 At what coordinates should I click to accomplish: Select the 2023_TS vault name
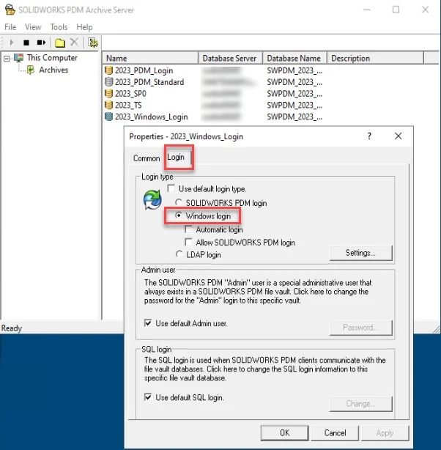128,105
